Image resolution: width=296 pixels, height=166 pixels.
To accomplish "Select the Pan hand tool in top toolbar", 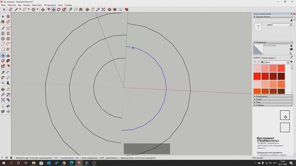I will point(92,9).
